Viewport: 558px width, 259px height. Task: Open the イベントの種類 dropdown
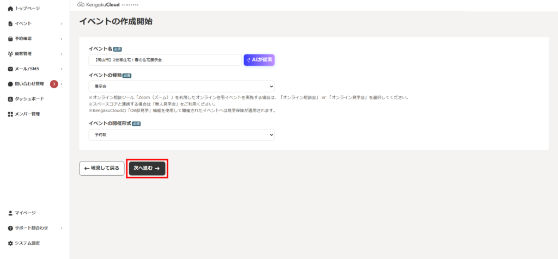coord(181,86)
